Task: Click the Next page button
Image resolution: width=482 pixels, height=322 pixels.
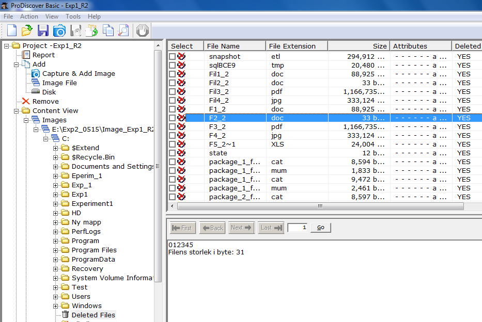Action: click(x=241, y=228)
